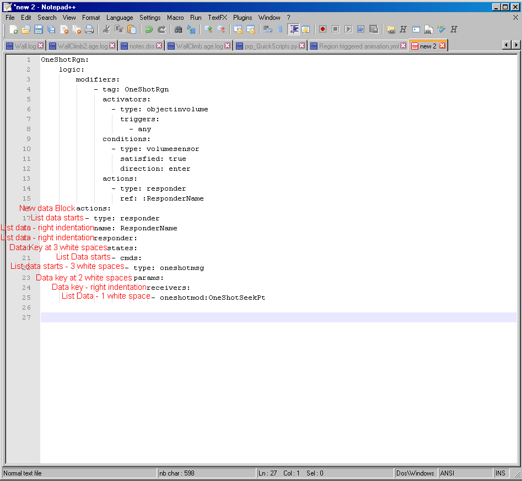Click the document with printer plugin icon
Viewport: 522px width, 481px height.
click(428, 29)
